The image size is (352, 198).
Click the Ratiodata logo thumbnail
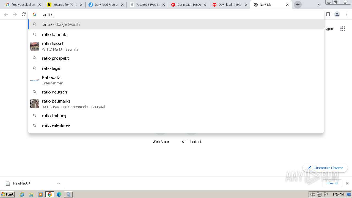[x=35, y=80]
